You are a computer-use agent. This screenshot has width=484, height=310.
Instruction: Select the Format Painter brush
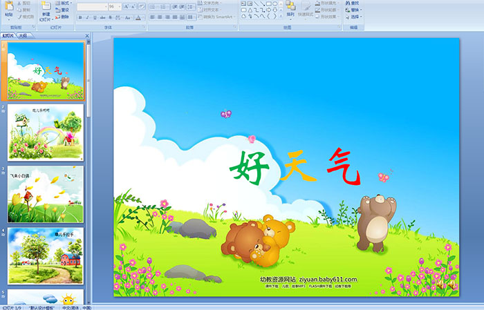tap(26, 17)
